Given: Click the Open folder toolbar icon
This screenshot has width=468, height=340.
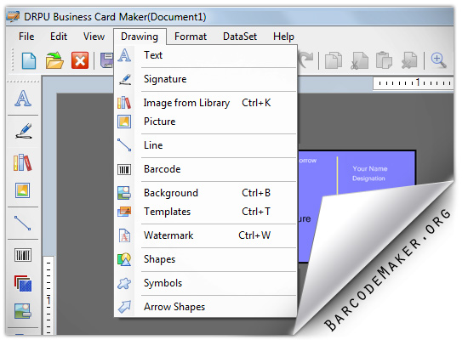Looking at the screenshot, I should pyautogui.click(x=54, y=60).
